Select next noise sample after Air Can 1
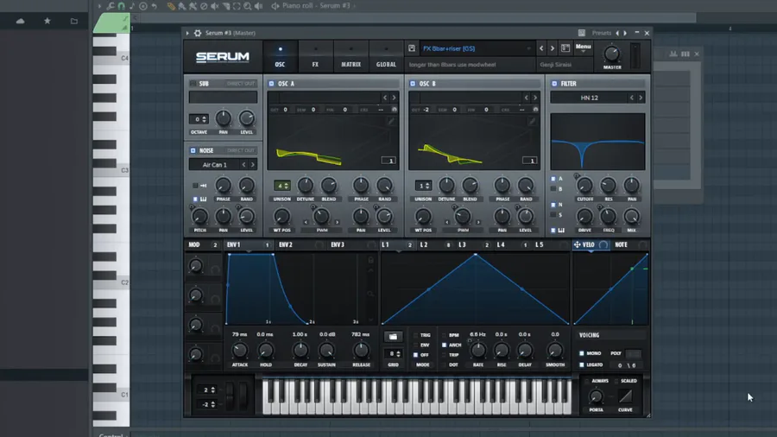Screen dimensions: 777x437 (x=253, y=165)
